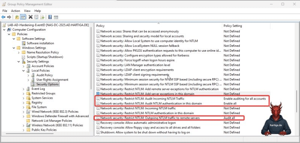Go up one level using folder icon
Viewport: 300px width, 143px height.
pos(17,17)
